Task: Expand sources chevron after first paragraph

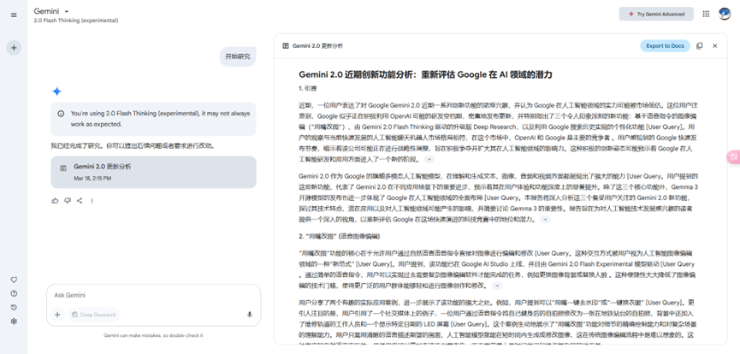Action: (x=429, y=160)
